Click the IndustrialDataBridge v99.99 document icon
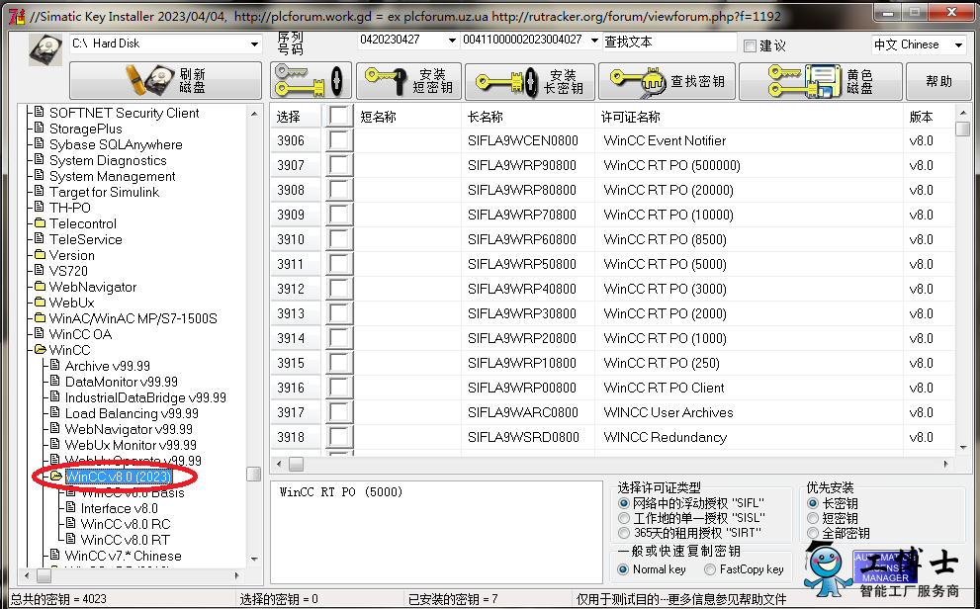This screenshot has height=609, width=980. pyautogui.click(x=55, y=397)
